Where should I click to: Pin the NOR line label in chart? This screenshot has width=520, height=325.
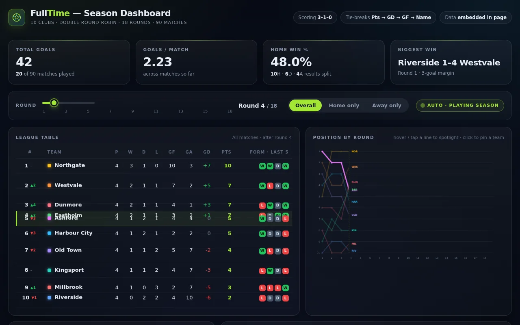(x=355, y=152)
